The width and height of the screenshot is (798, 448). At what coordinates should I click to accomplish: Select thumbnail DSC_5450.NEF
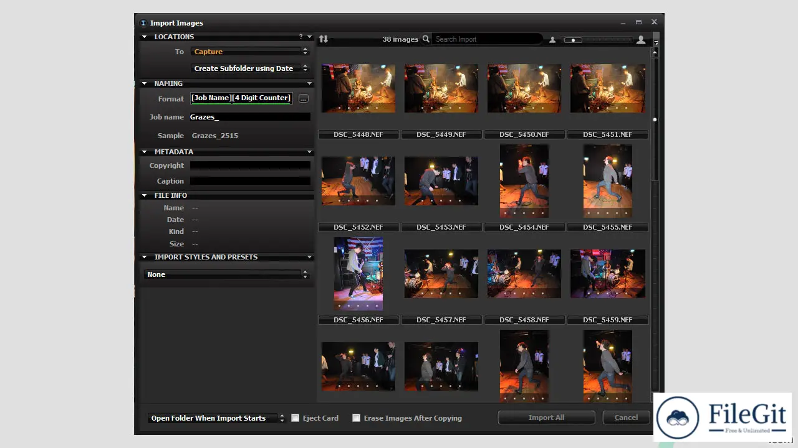pyautogui.click(x=524, y=88)
